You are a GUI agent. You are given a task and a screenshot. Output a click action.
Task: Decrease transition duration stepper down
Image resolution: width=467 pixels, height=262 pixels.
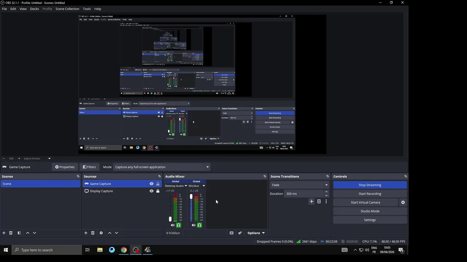[326, 195]
